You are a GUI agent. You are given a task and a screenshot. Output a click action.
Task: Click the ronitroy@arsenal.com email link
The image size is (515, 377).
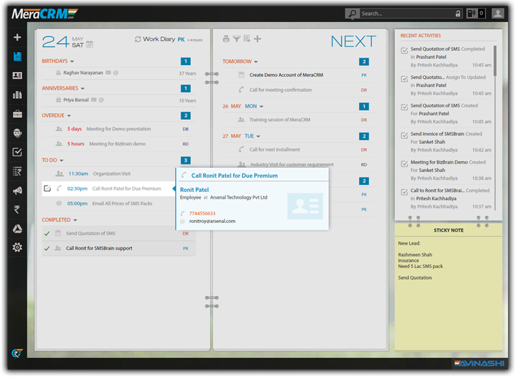tap(213, 221)
